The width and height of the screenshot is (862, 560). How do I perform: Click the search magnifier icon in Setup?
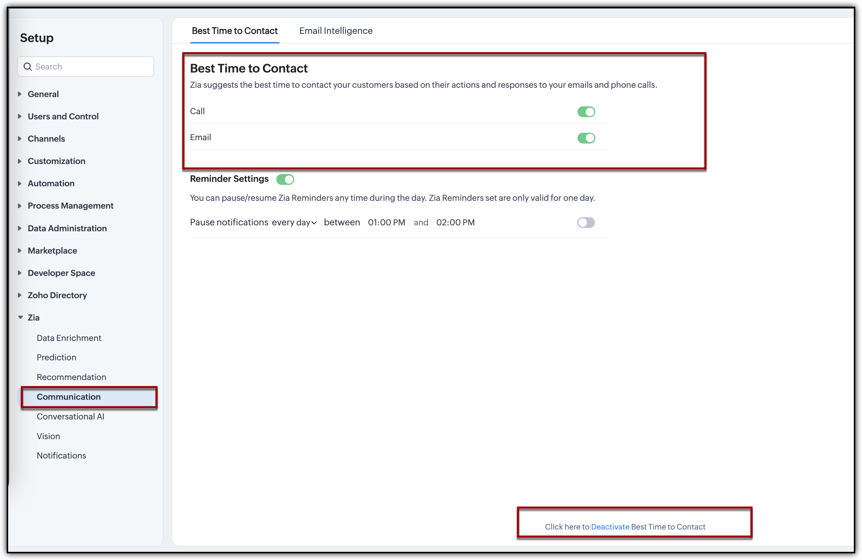point(28,67)
